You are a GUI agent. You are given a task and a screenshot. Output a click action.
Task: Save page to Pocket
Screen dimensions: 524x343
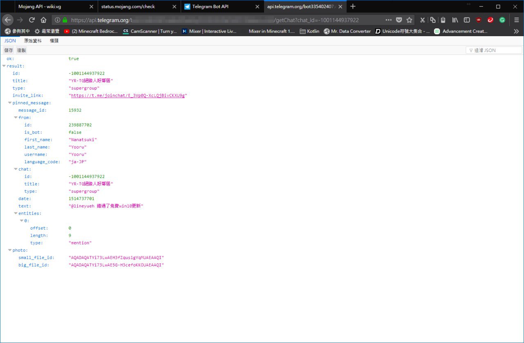[x=399, y=20]
